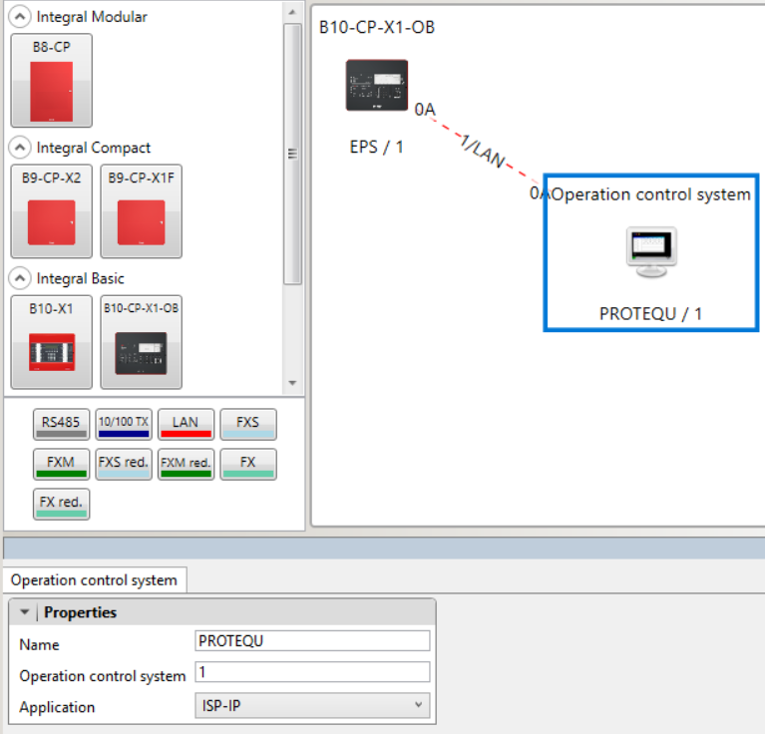Select the B8-CP Integral Modular panel

[x=51, y=81]
